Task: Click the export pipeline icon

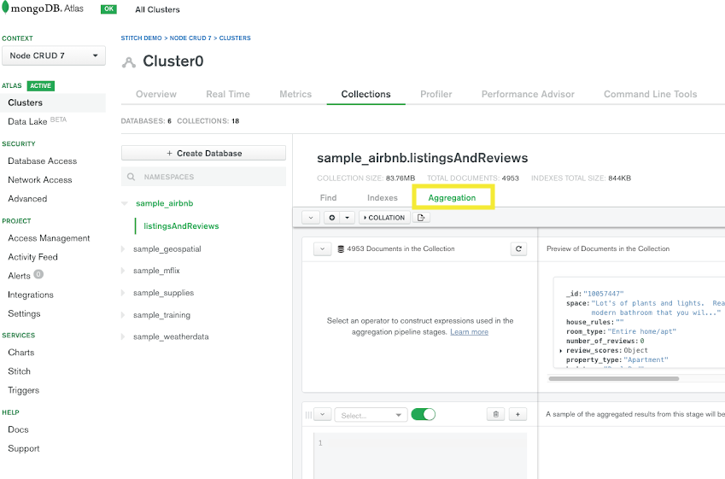Action: click(x=421, y=218)
